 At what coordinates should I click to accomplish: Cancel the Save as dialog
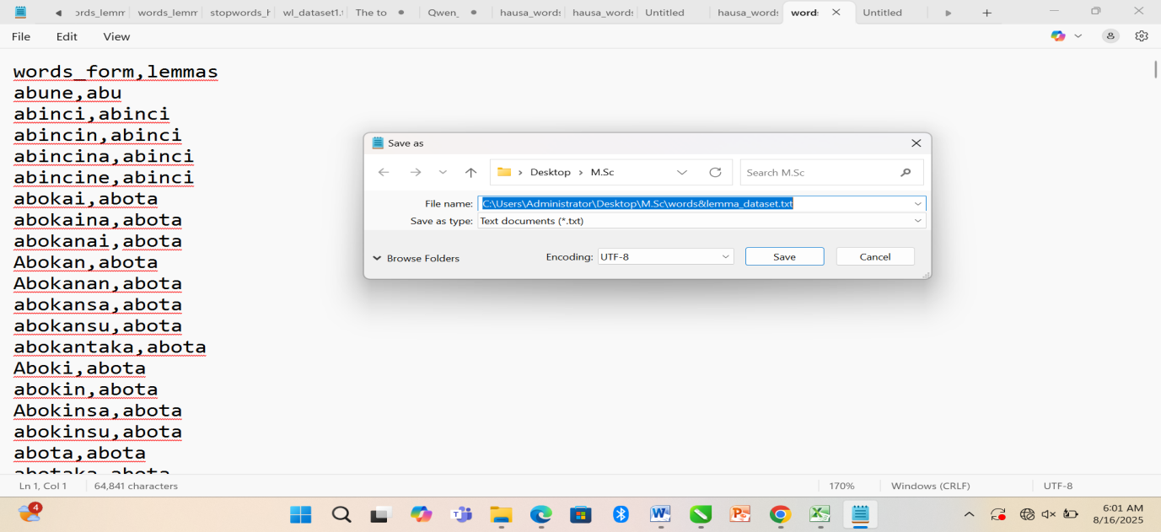(x=874, y=256)
